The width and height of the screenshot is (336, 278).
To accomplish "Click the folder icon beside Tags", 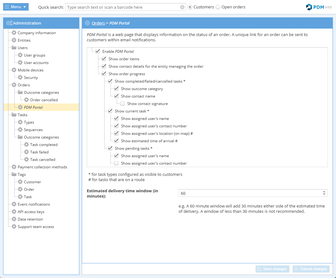I will (x=14, y=175).
